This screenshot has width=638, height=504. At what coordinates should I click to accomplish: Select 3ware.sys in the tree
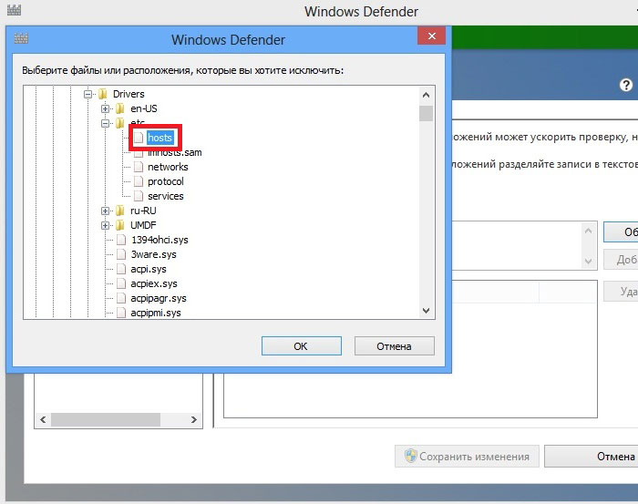[153, 254]
